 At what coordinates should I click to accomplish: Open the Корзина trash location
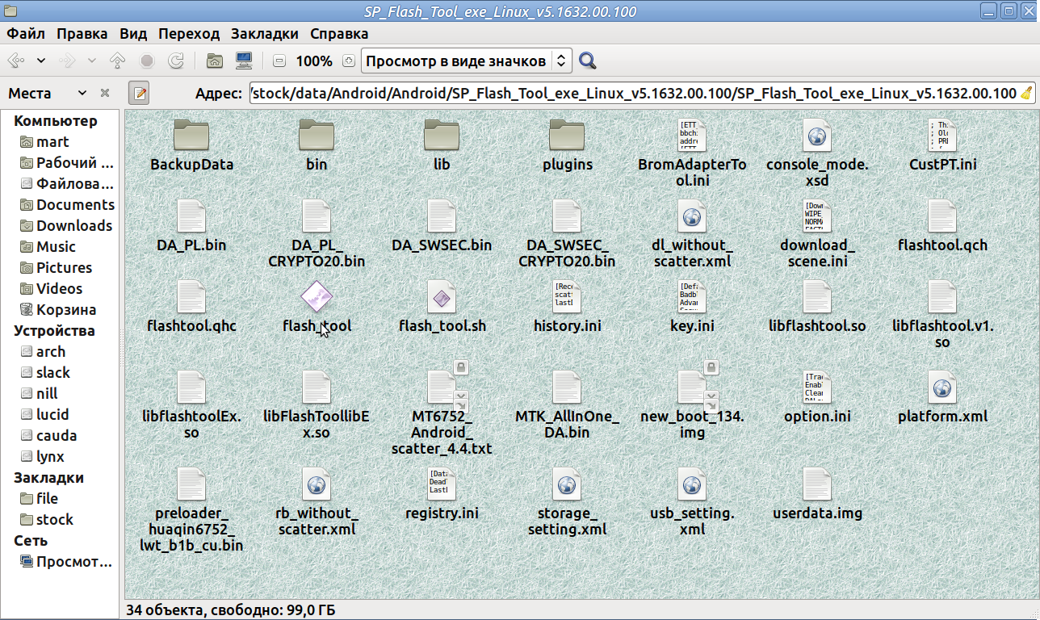tap(65, 309)
